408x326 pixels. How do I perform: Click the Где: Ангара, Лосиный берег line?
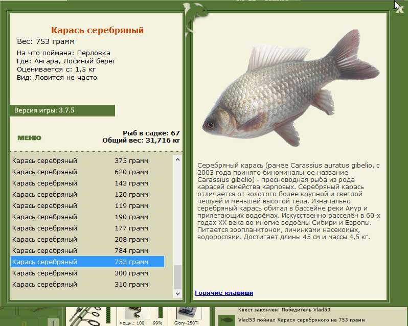[66, 61]
